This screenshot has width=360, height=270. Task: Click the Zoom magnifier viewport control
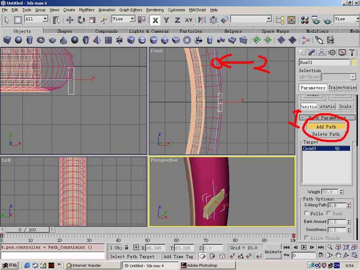(330, 247)
